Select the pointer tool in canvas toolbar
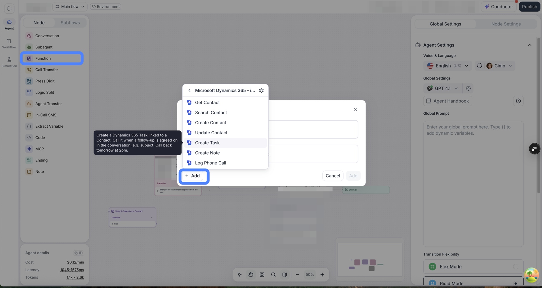This screenshot has width=542, height=288. point(239,275)
